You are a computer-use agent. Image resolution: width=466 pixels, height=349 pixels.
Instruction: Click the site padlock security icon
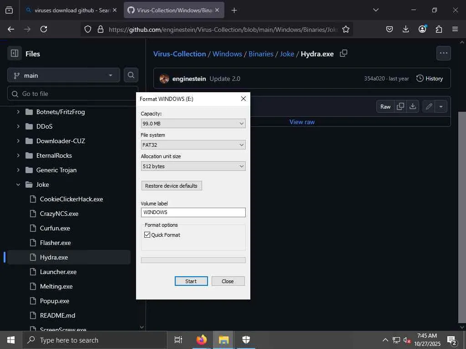click(x=101, y=29)
